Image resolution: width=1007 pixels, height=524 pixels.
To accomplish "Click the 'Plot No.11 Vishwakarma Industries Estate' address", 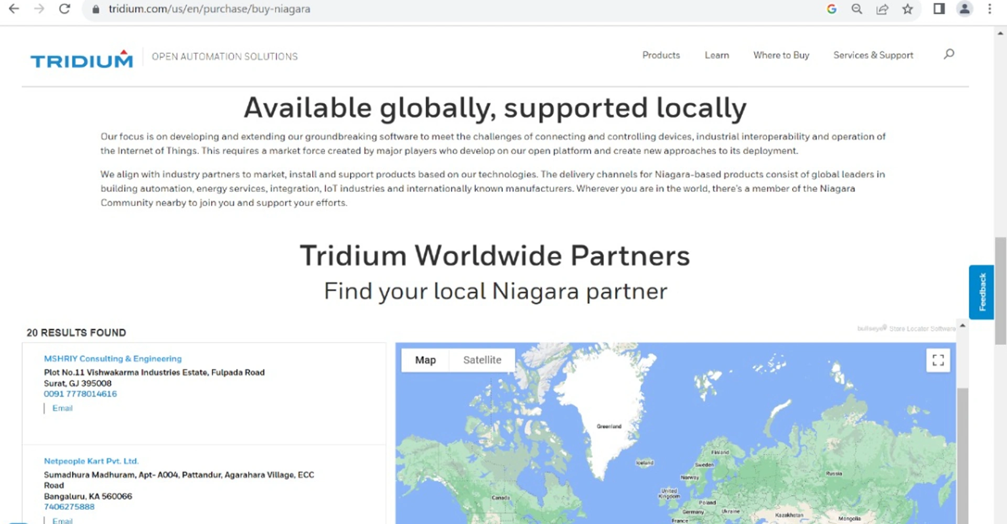I will point(154,373).
